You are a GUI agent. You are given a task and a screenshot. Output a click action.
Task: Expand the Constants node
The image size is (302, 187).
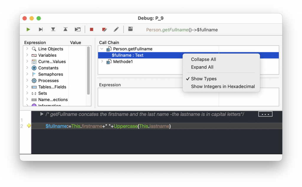[27, 68]
